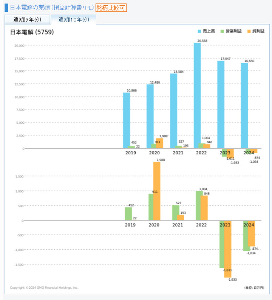Click the lower chart 2020 net profit bar 1,988

tap(157, 191)
